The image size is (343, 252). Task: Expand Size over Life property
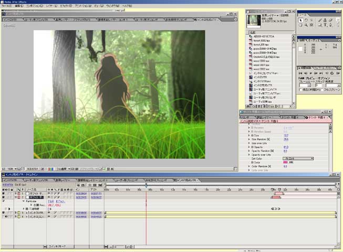(249, 143)
